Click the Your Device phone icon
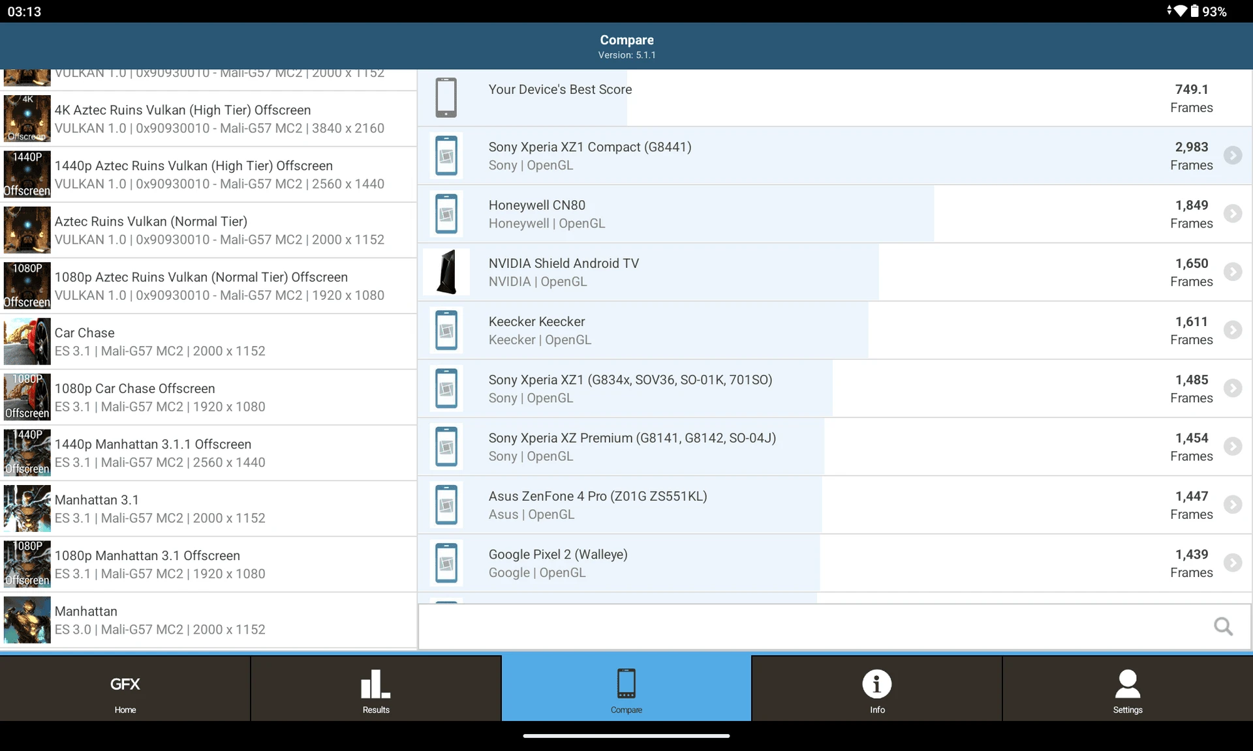Image resolution: width=1253 pixels, height=751 pixels. (x=446, y=97)
